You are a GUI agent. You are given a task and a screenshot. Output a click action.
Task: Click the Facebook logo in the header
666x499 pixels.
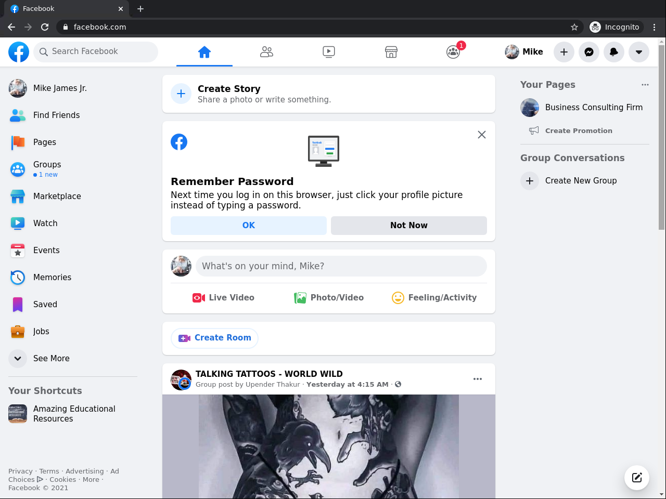coord(19,52)
